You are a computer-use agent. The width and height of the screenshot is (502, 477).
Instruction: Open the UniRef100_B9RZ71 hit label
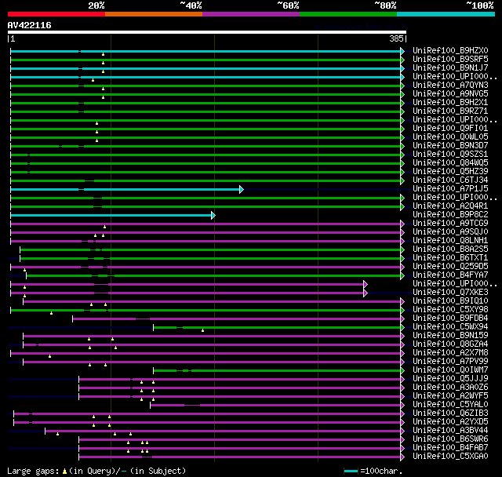click(x=450, y=111)
